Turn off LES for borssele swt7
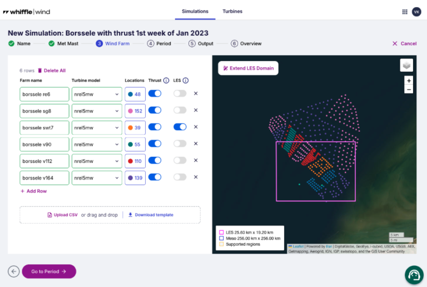This screenshot has width=427, height=287. [x=180, y=127]
